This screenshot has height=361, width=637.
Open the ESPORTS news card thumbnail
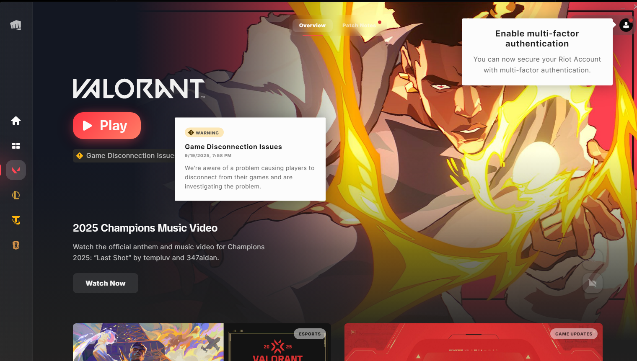(202, 342)
